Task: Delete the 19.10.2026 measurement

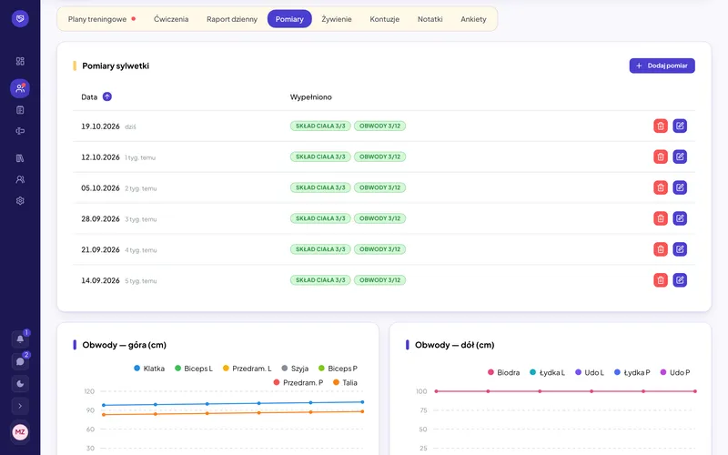Action: (661, 126)
